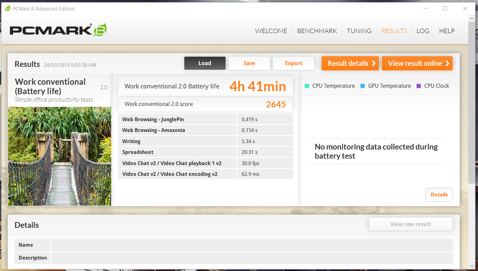Image resolution: width=478 pixels, height=271 pixels.
Task: Click the Description field in Details
Action: 252,258
